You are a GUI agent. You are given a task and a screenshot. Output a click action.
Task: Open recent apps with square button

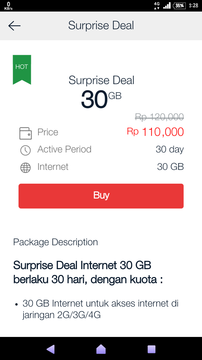(151, 349)
